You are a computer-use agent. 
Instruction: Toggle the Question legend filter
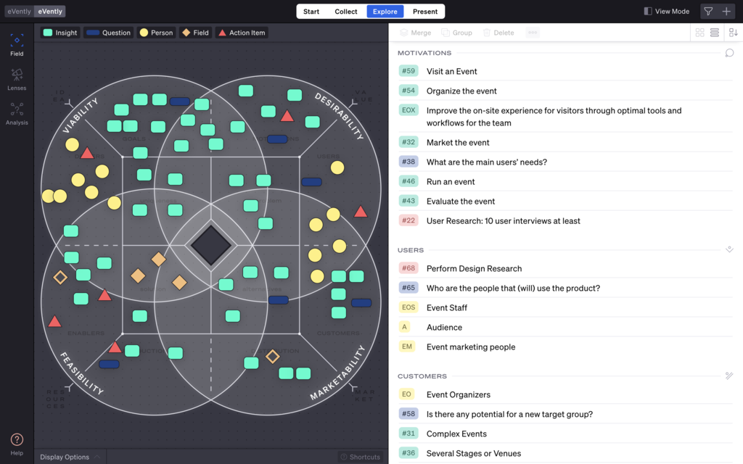tap(109, 33)
